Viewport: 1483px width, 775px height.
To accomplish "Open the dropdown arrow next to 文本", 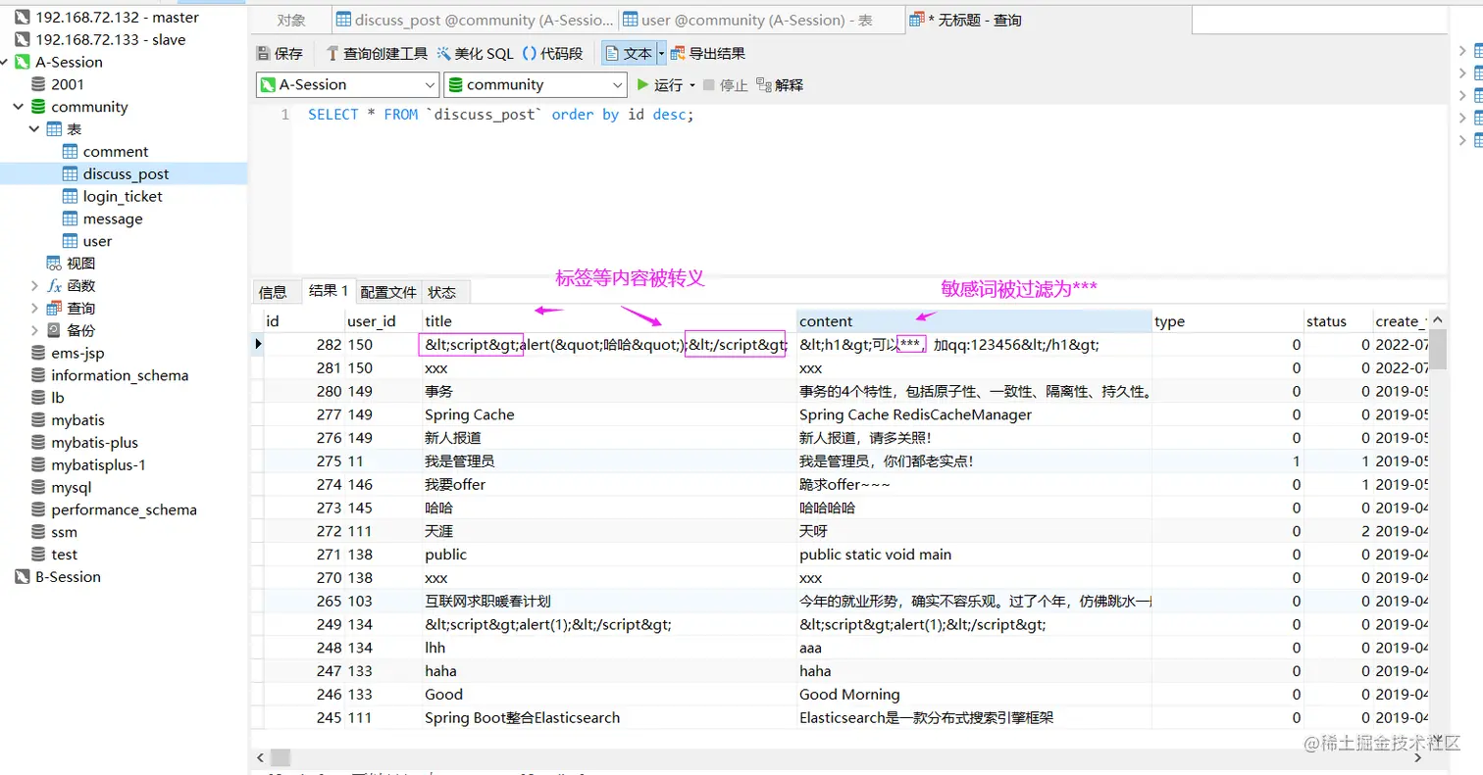I will pos(661,54).
